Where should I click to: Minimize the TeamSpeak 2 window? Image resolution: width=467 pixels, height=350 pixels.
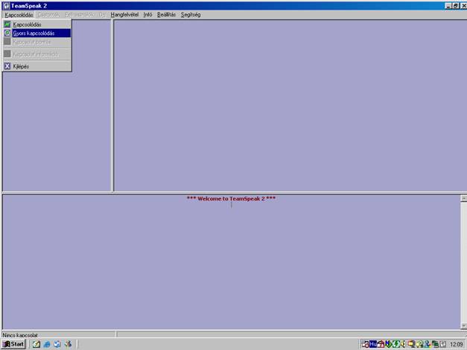coord(448,6)
